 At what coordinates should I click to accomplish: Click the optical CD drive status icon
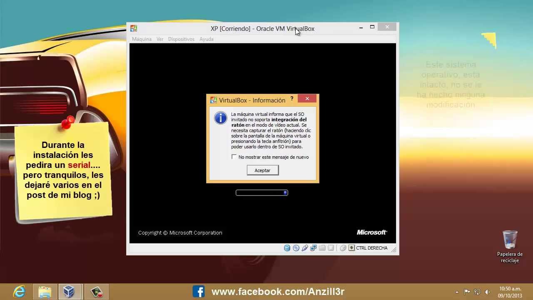pyautogui.click(x=296, y=248)
